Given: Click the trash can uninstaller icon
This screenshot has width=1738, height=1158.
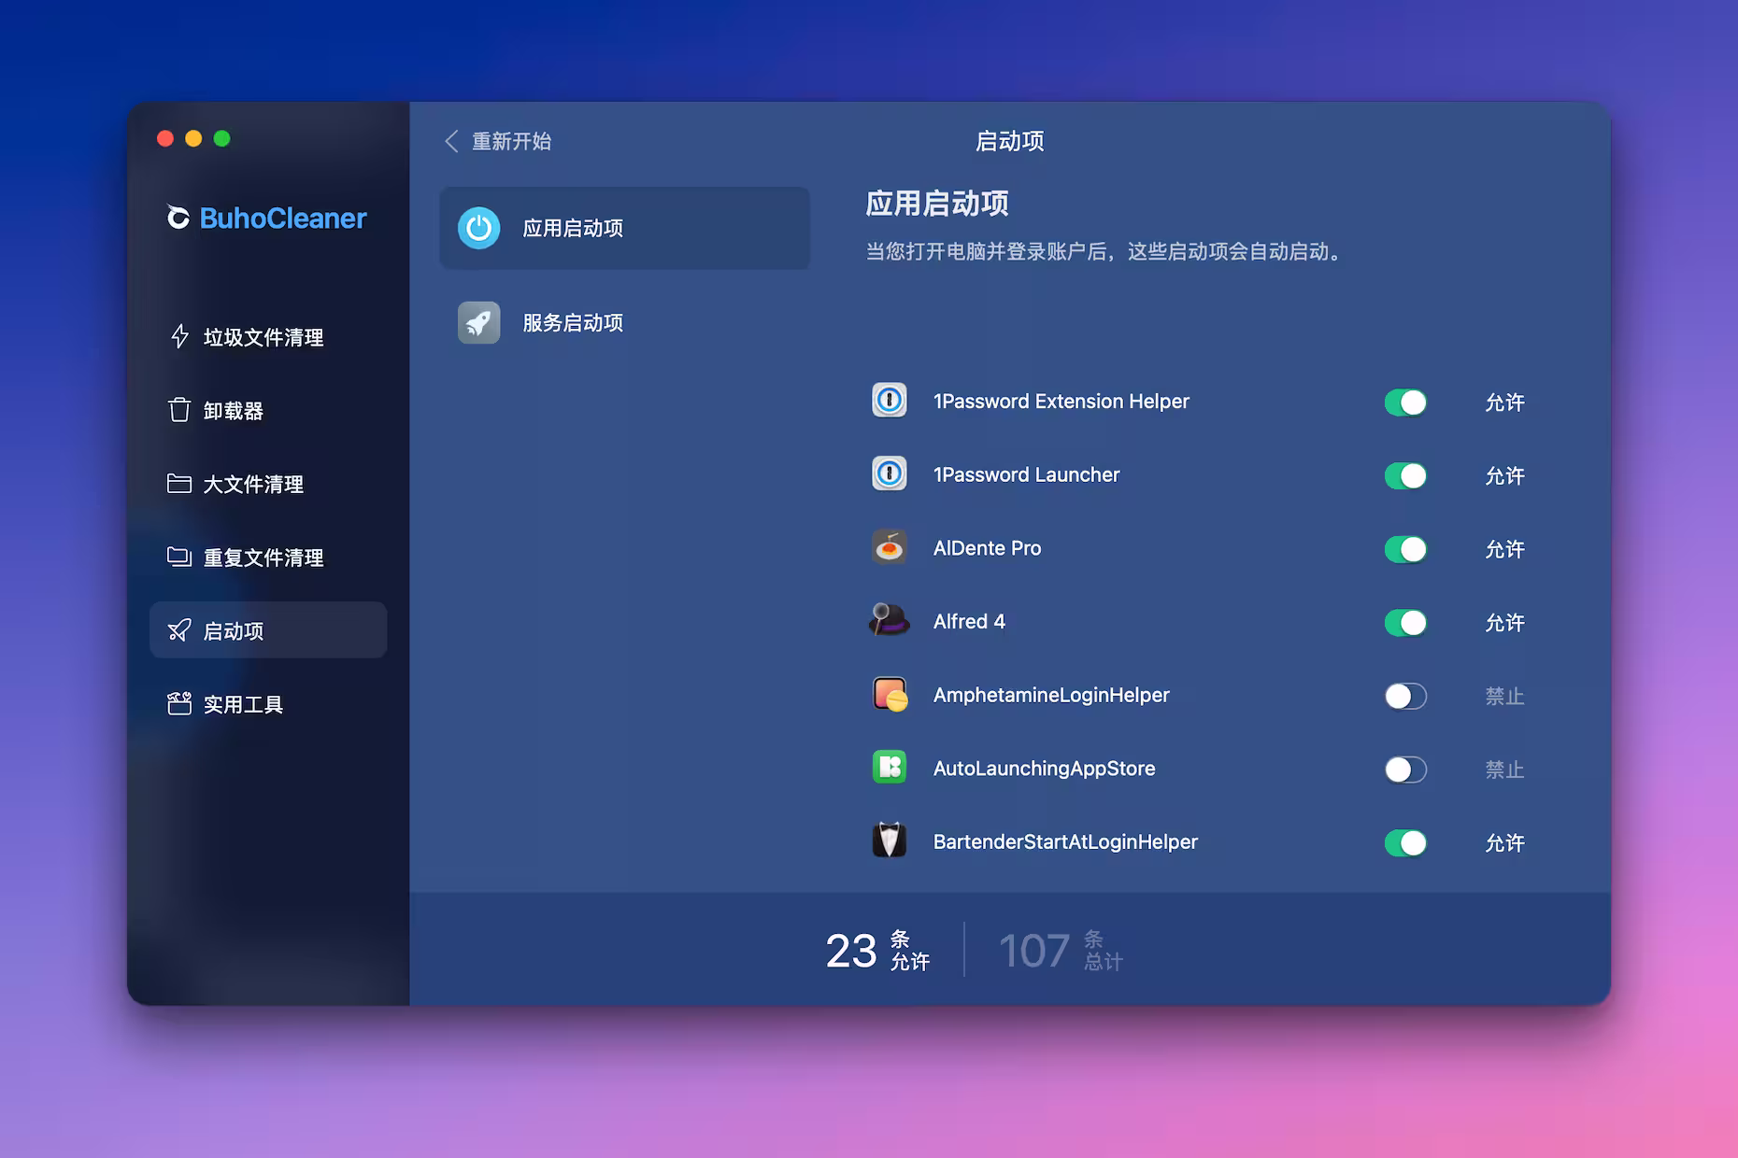Looking at the screenshot, I should (179, 410).
